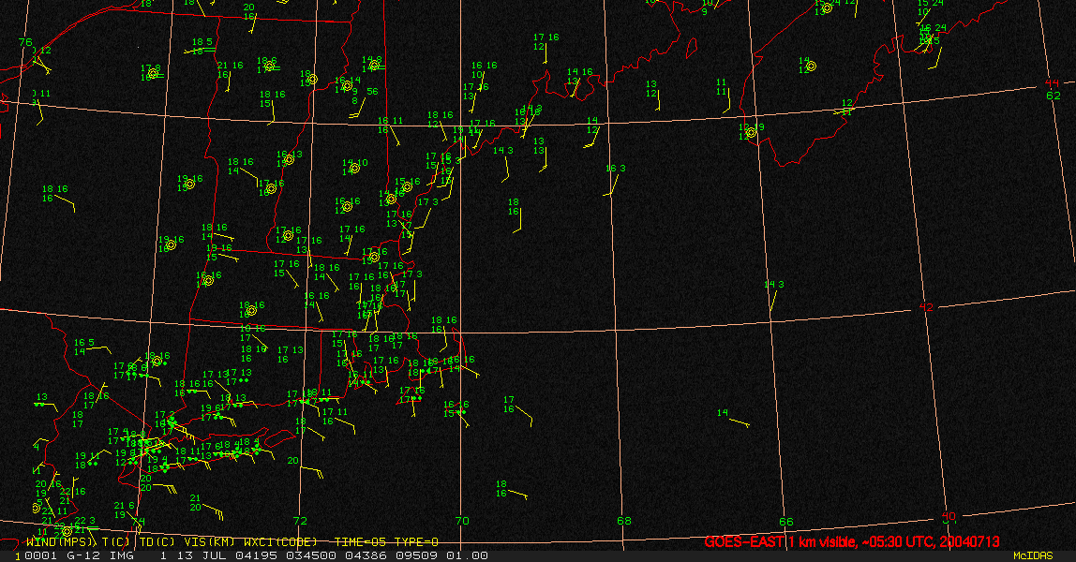Image resolution: width=1076 pixels, height=562 pixels.
Task: Click the station value 56
Action: pos(372,91)
